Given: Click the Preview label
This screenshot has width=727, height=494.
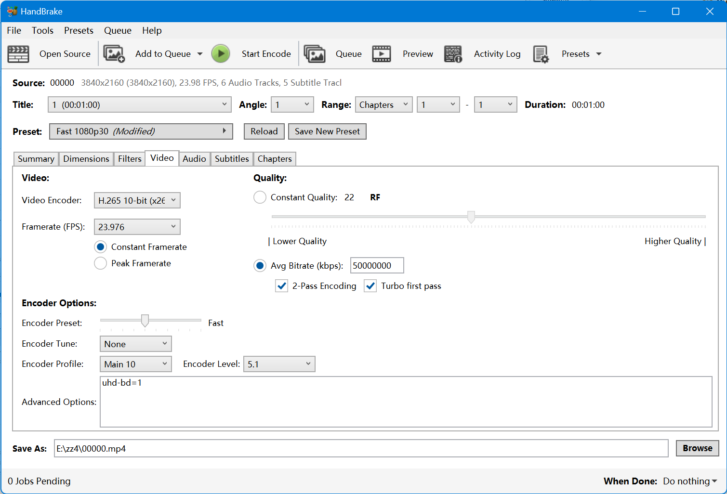Looking at the screenshot, I should tap(418, 54).
